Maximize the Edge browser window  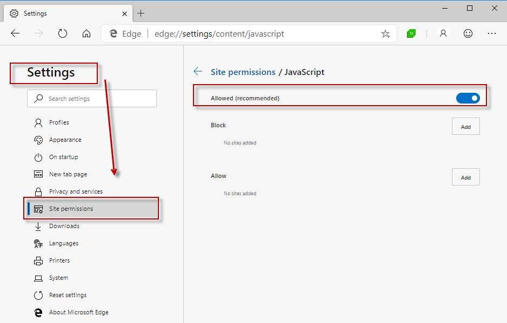coord(470,9)
